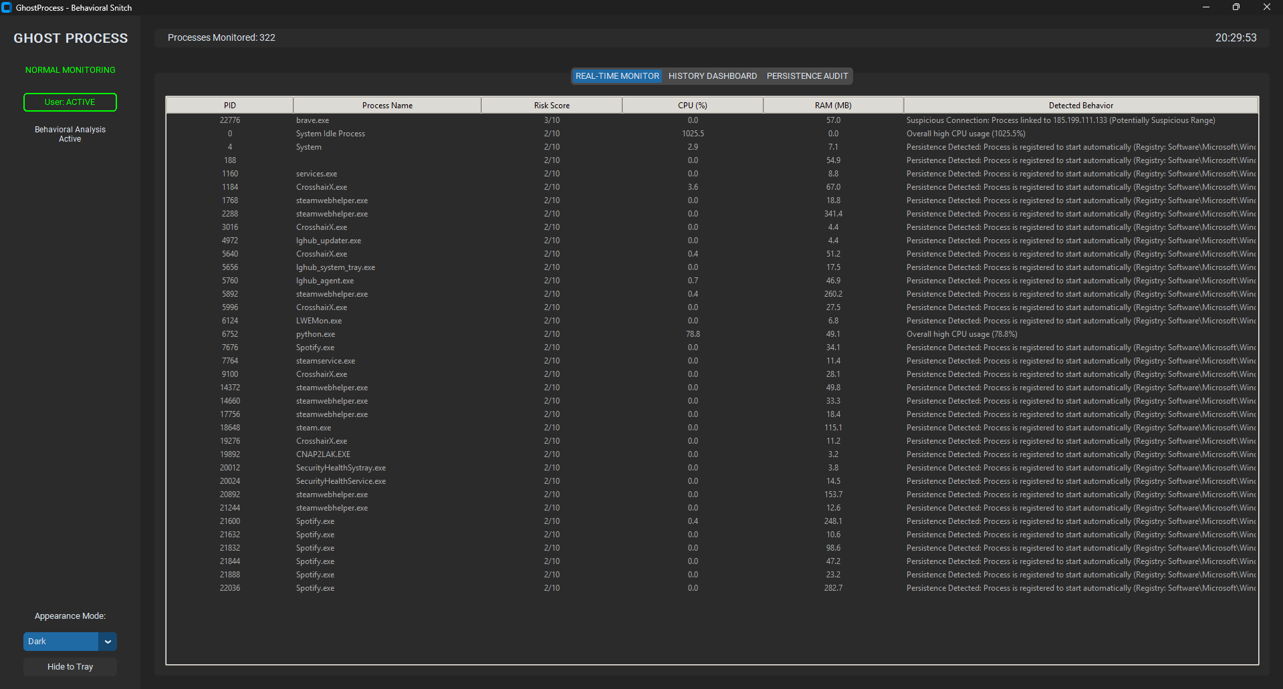Click the GhostProcess app icon in title bar

point(7,8)
